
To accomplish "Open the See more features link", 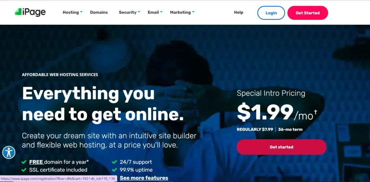I will coord(144,178).
